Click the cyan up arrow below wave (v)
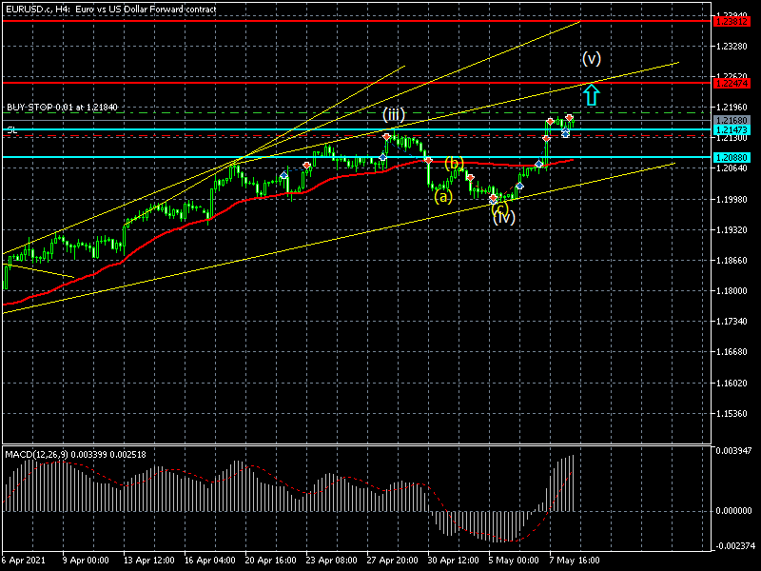This screenshot has width=761, height=571. [591, 93]
